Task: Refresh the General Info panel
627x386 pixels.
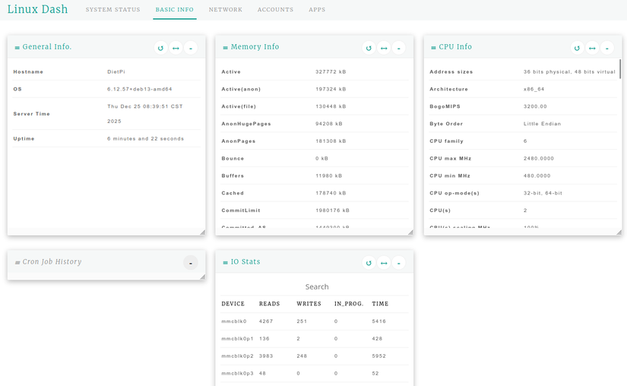Action: click(161, 48)
